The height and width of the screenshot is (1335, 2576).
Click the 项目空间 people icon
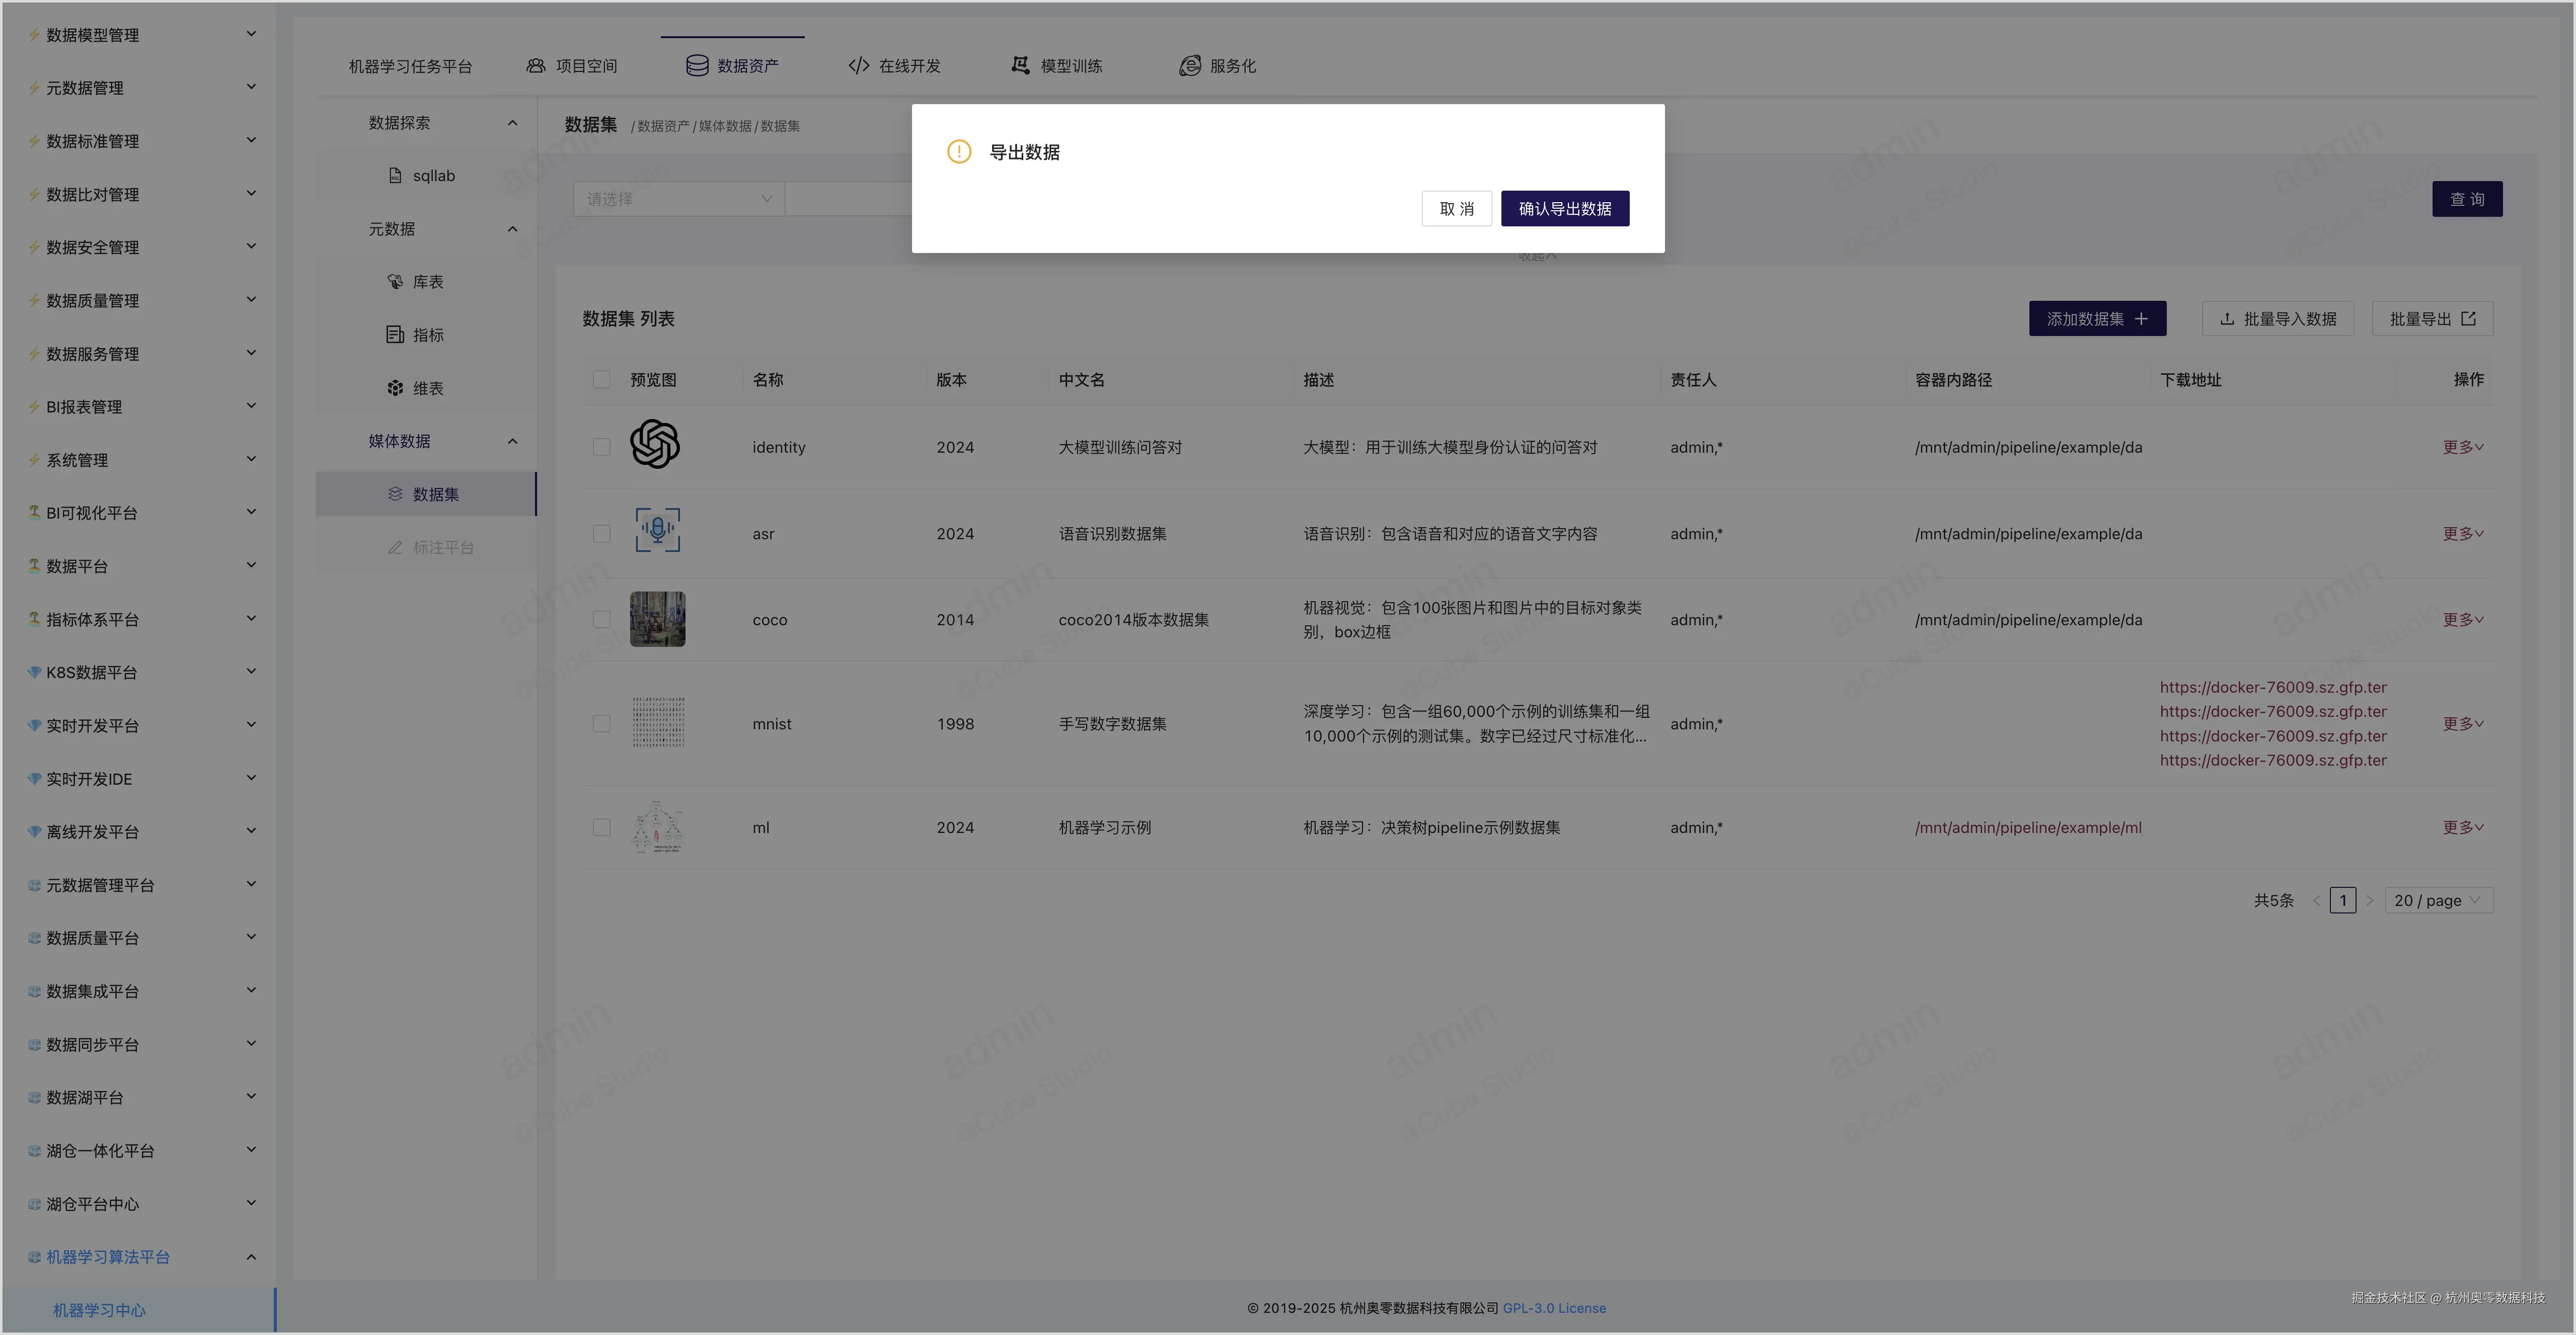click(x=536, y=66)
